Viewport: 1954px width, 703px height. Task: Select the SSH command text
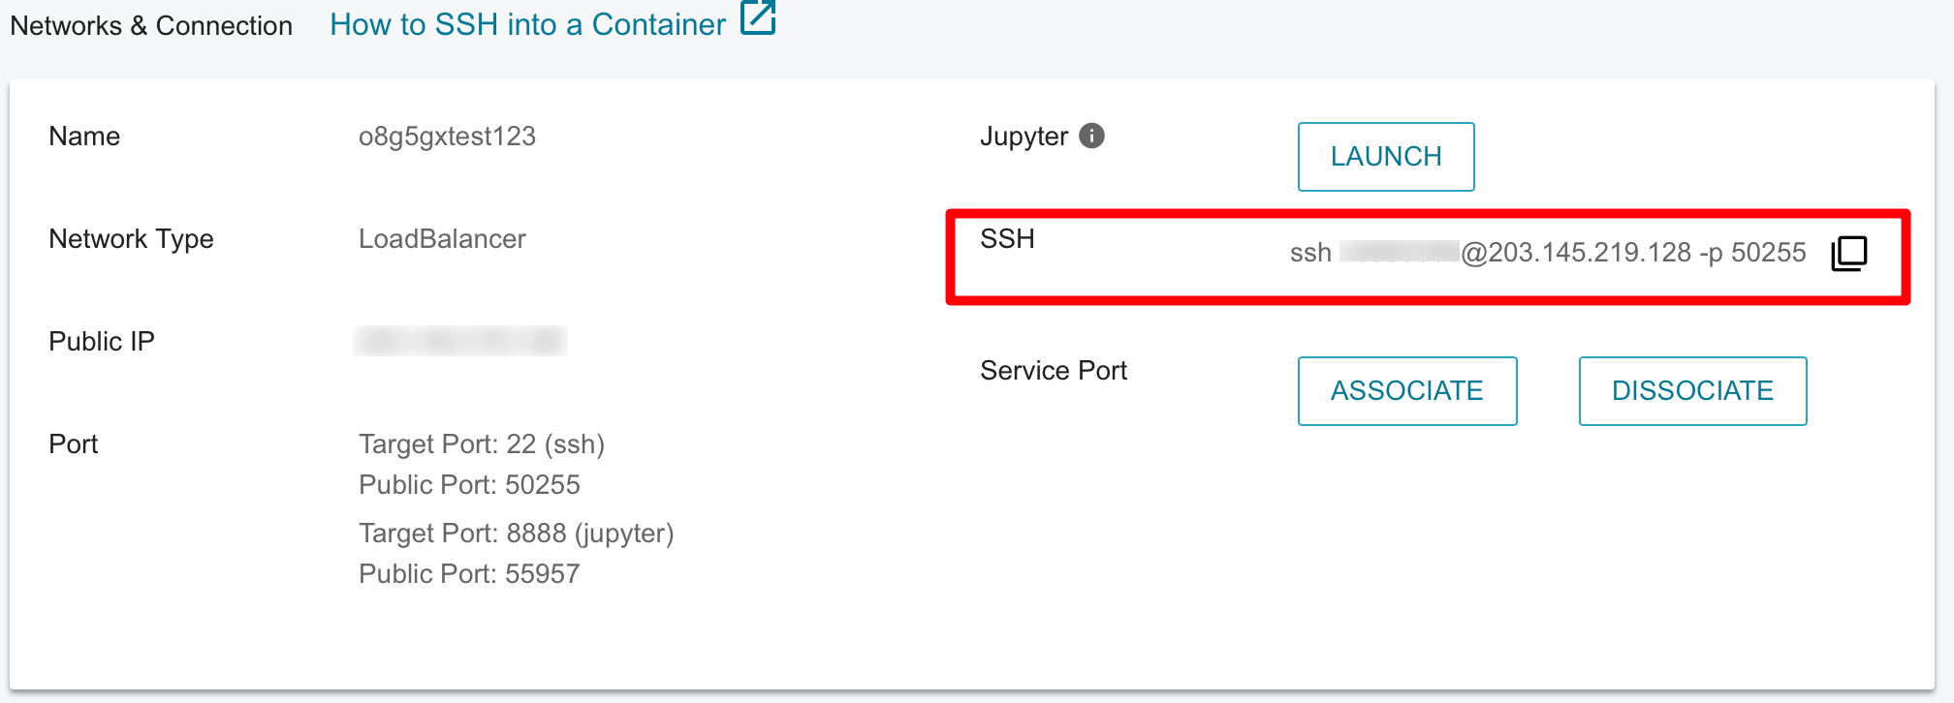tap(1548, 253)
